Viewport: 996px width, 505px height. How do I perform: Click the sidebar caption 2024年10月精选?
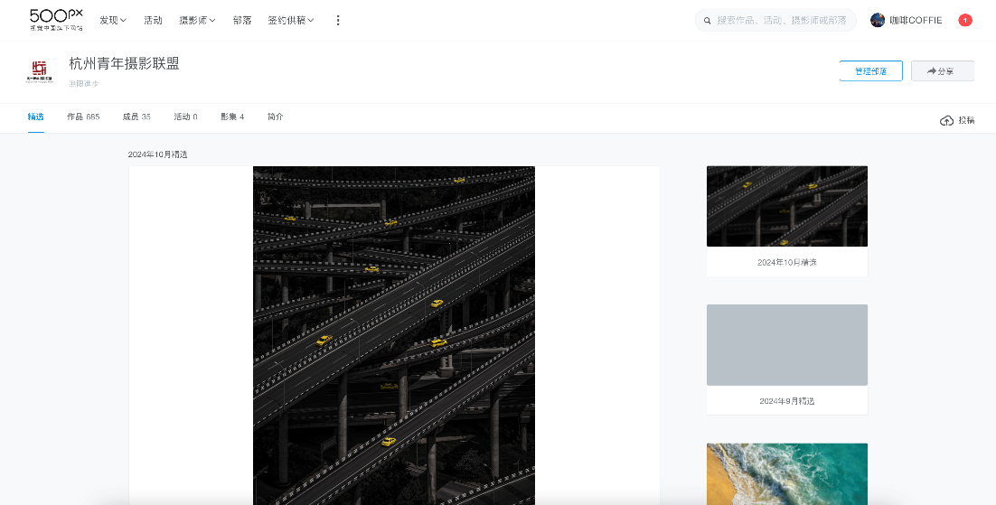[x=787, y=262]
